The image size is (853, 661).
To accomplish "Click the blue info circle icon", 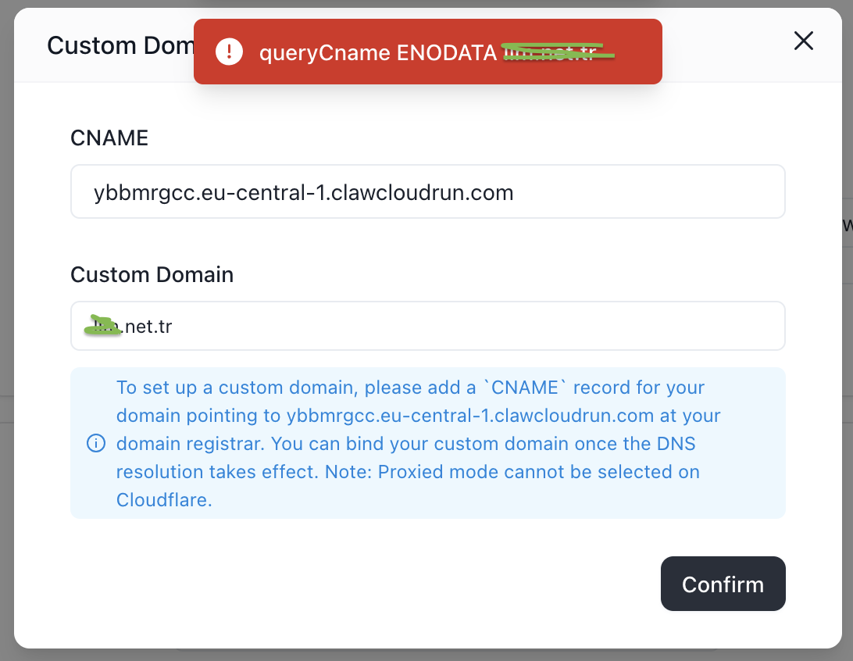I will coord(95,444).
